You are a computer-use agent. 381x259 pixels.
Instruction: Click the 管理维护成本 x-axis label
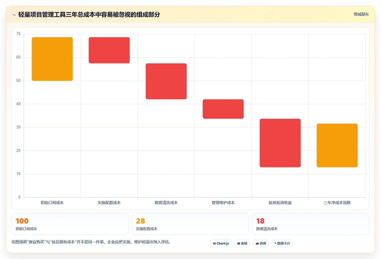tap(223, 203)
